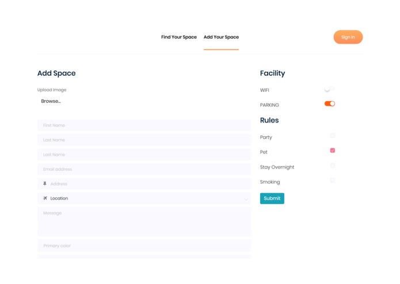Click the Smoking label text
Screen dimensions: 400x284
tap(270, 182)
